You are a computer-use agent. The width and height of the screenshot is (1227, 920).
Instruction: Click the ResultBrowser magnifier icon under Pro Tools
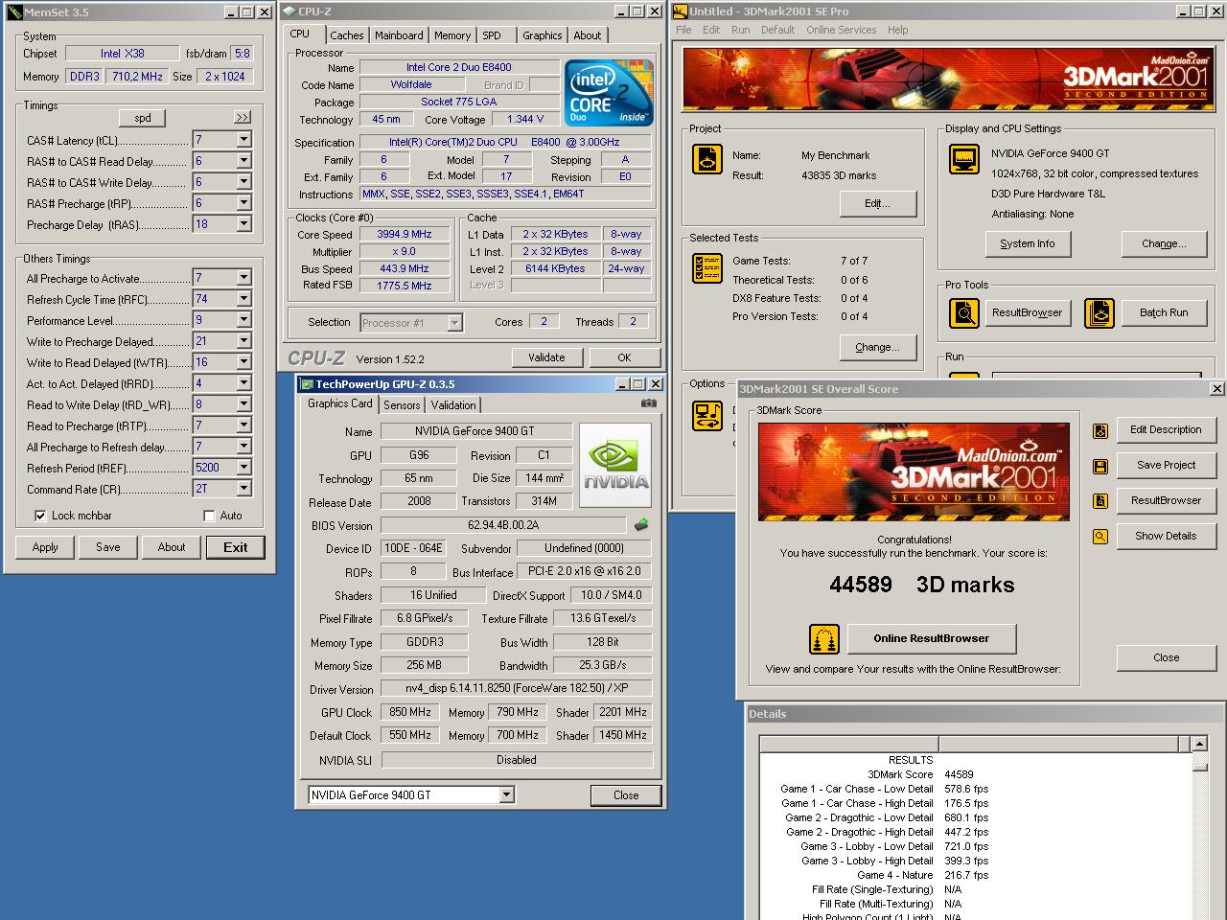pos(964,312)
